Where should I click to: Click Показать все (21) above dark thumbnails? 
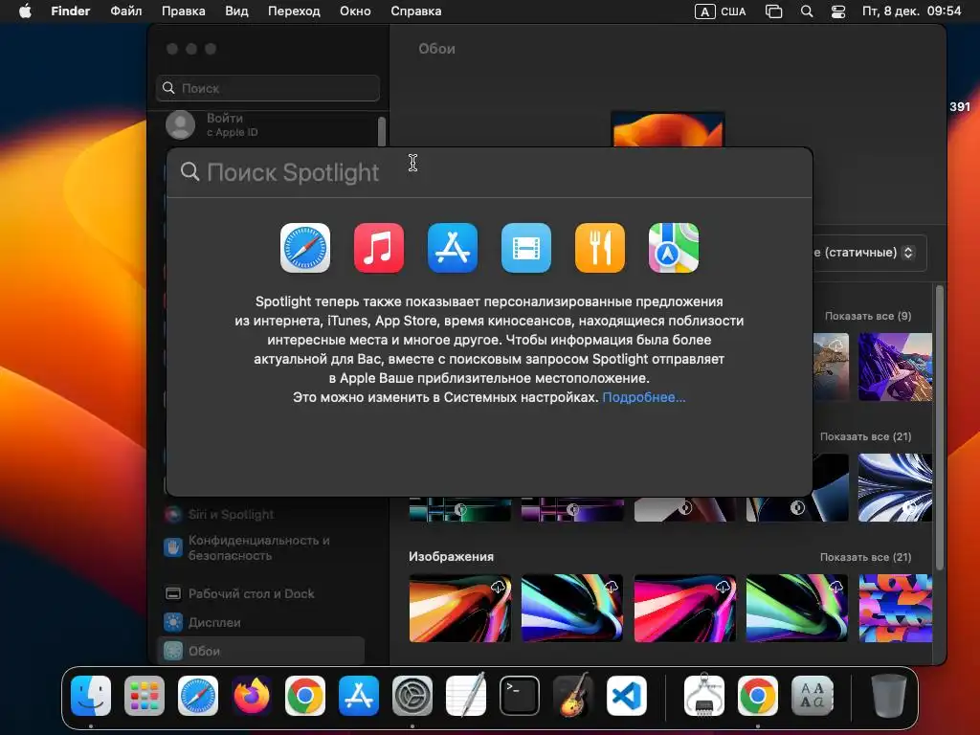865,436
